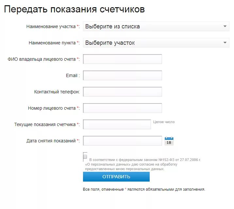Open the calendar date picker icon
The width and height of the screenshot is (234, 209).
click(x=169, y=141)
